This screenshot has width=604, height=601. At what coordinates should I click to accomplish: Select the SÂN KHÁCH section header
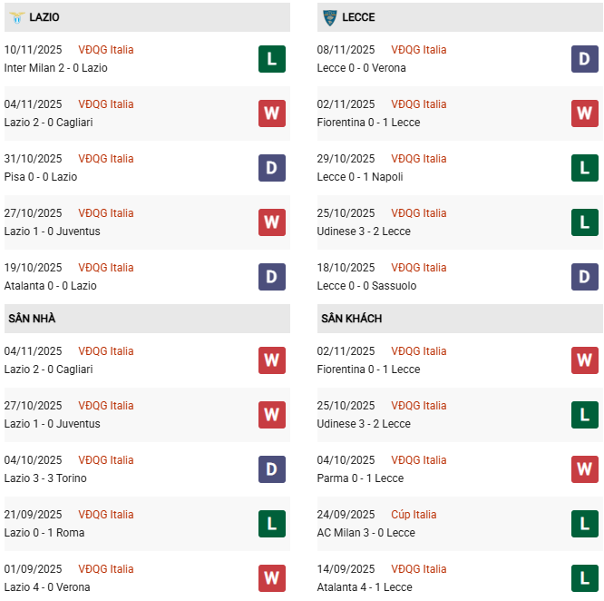click(351, 319)
